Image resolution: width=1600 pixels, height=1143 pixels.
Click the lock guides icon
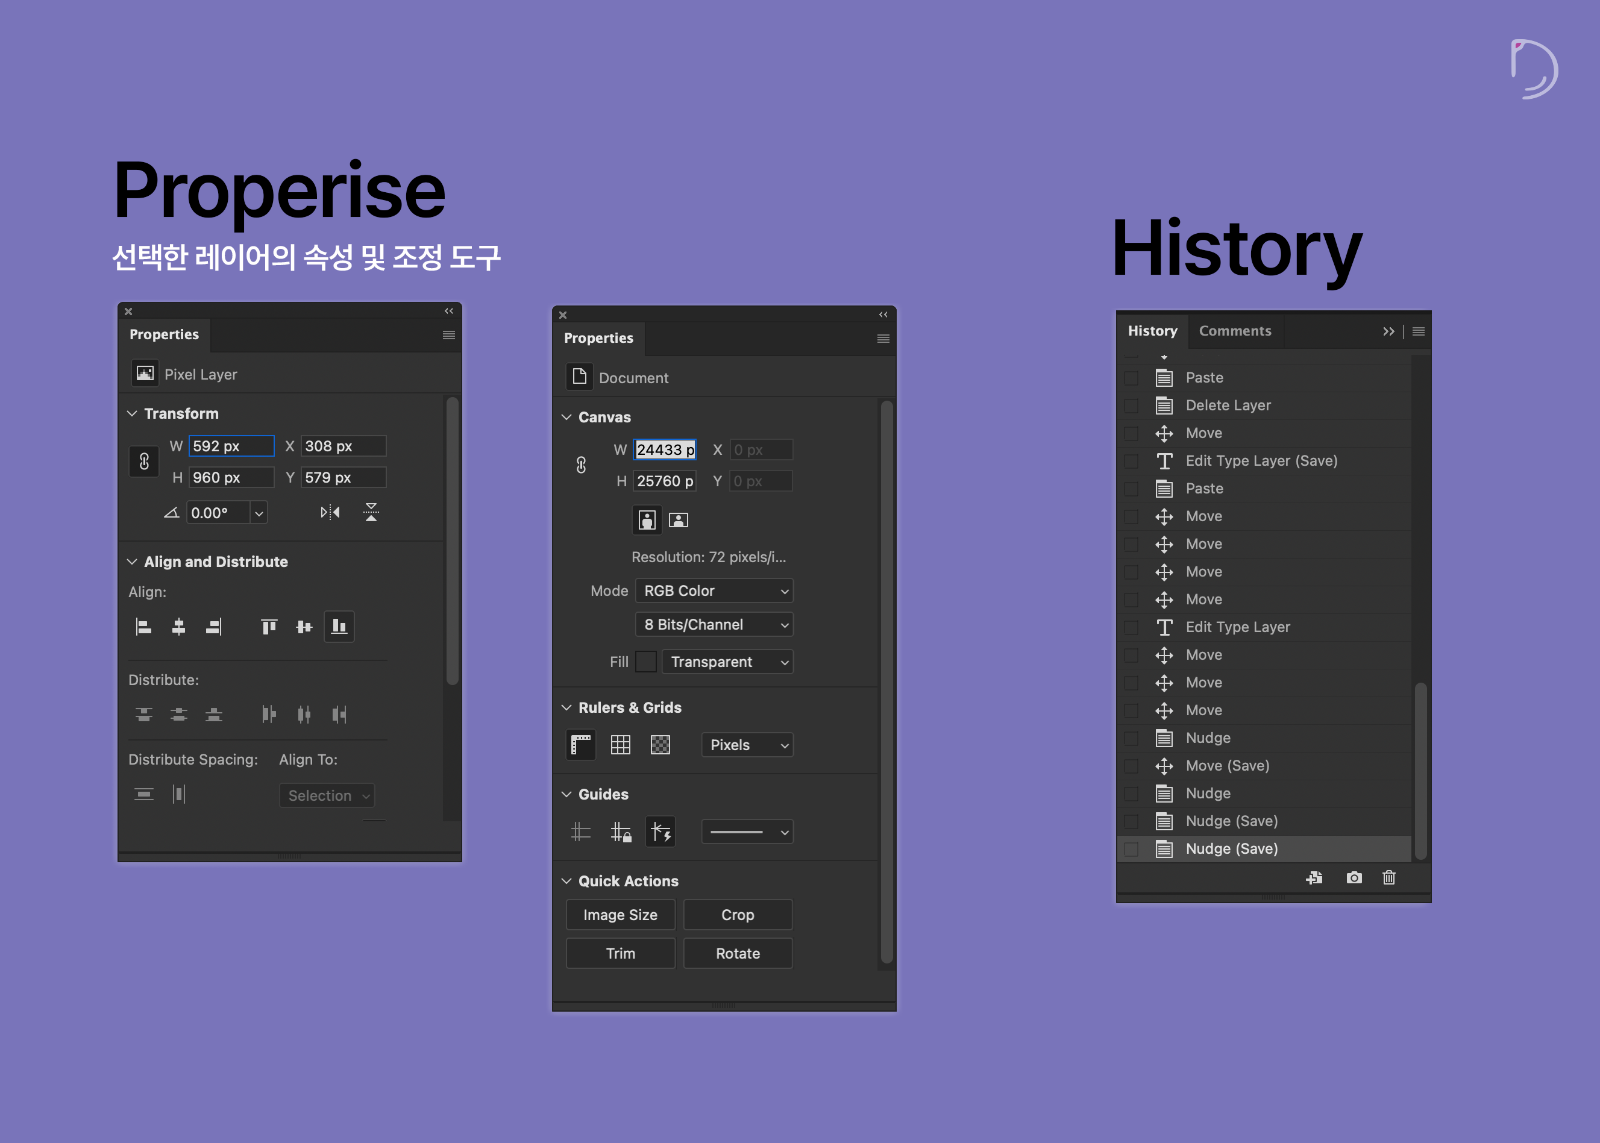tap(620, 832)
